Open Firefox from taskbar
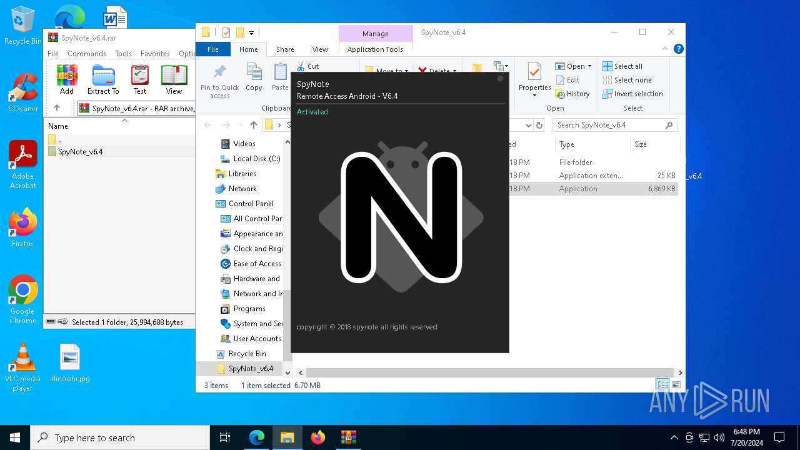 tap(318, 437)
